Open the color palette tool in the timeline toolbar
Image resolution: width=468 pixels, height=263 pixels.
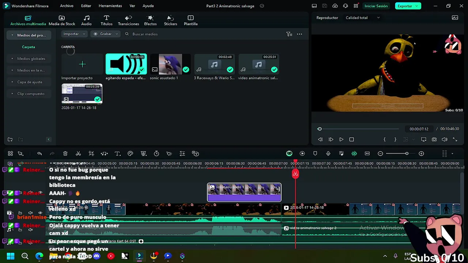coord(130,154)
